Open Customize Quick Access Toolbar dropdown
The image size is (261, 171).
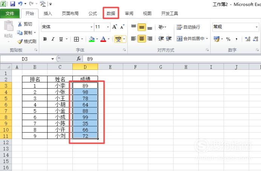pyautogui.click(x=51, y=4)
